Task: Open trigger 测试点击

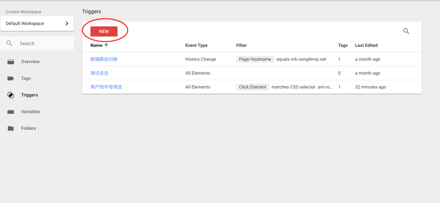Action: tap(99, 73)
